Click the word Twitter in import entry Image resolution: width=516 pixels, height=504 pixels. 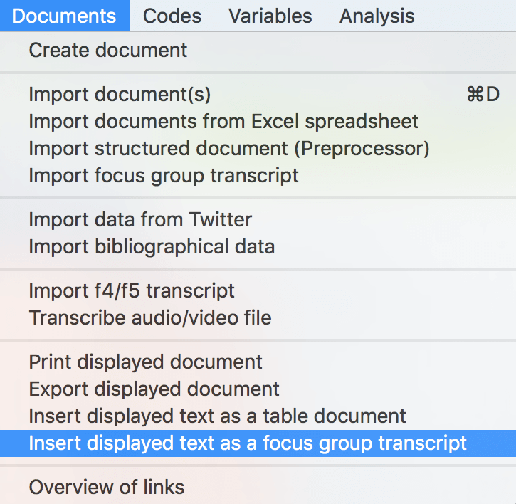coord(221,219)
